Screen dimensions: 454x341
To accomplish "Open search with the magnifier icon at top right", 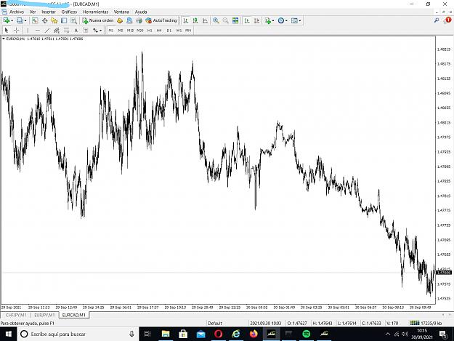I will pyautogui.click(x=437, y=20).
